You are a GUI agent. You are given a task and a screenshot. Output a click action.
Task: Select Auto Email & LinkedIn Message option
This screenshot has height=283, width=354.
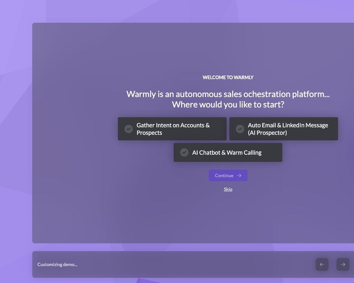[284, 129]
